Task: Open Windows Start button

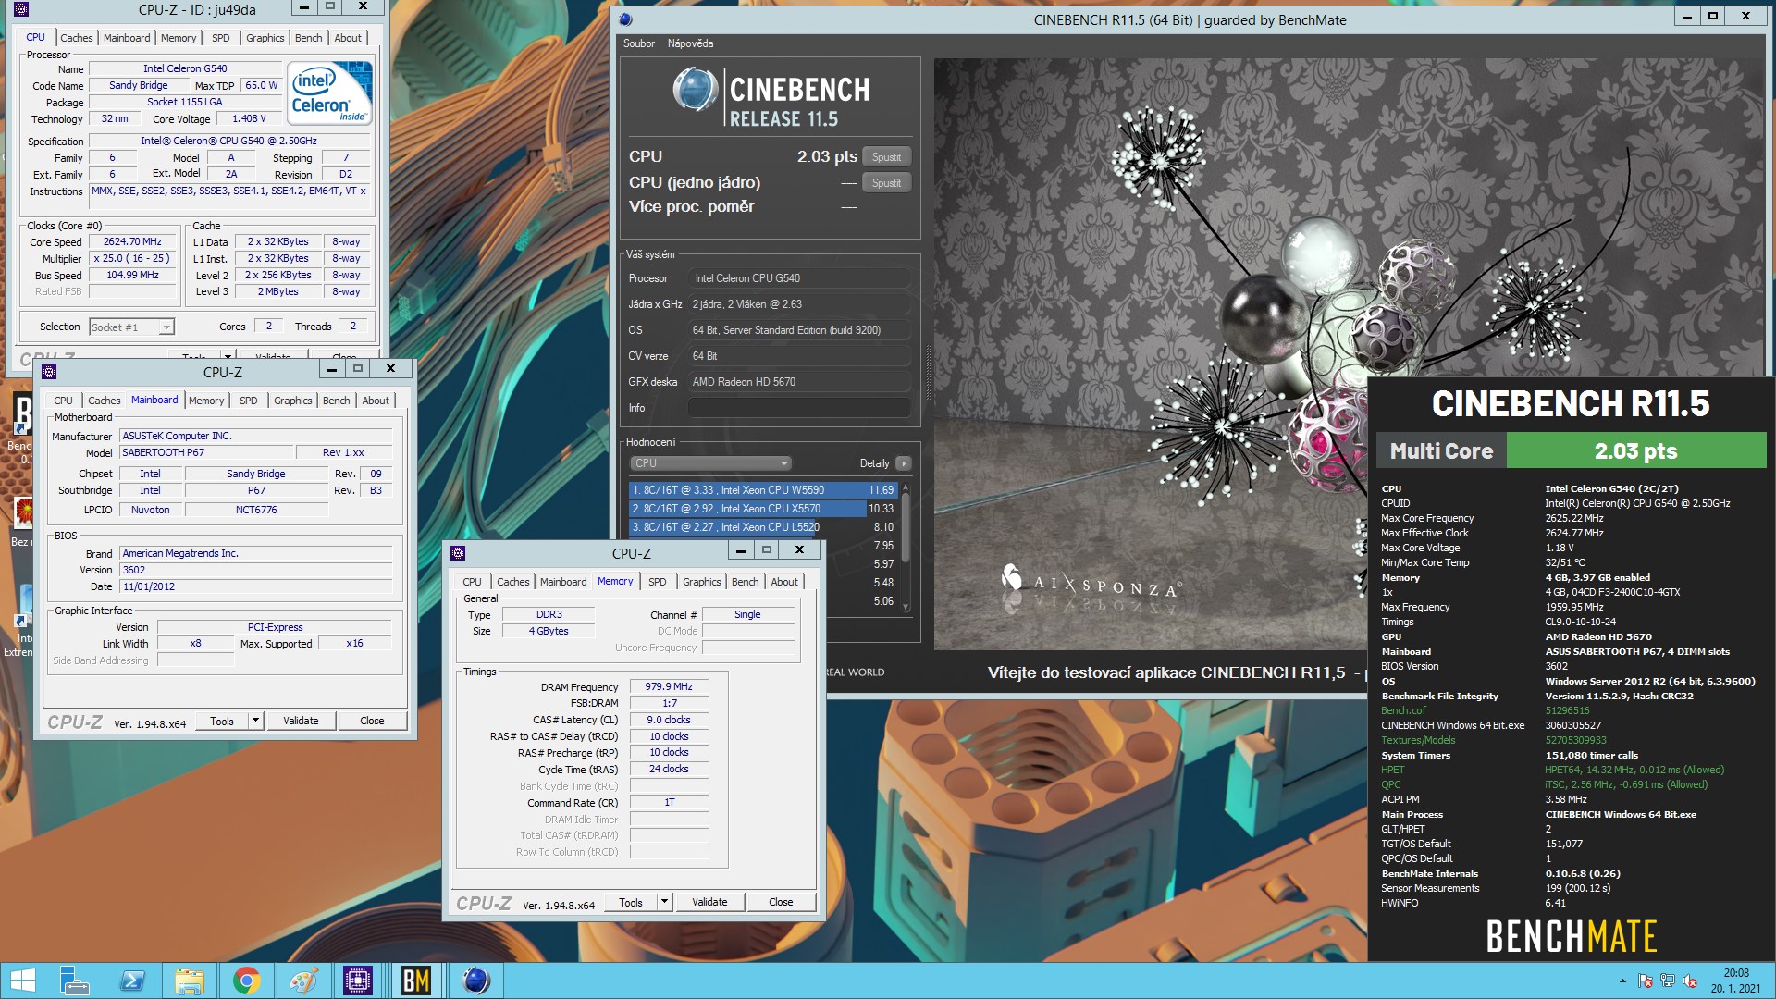Action: click(x=22, y=980)
